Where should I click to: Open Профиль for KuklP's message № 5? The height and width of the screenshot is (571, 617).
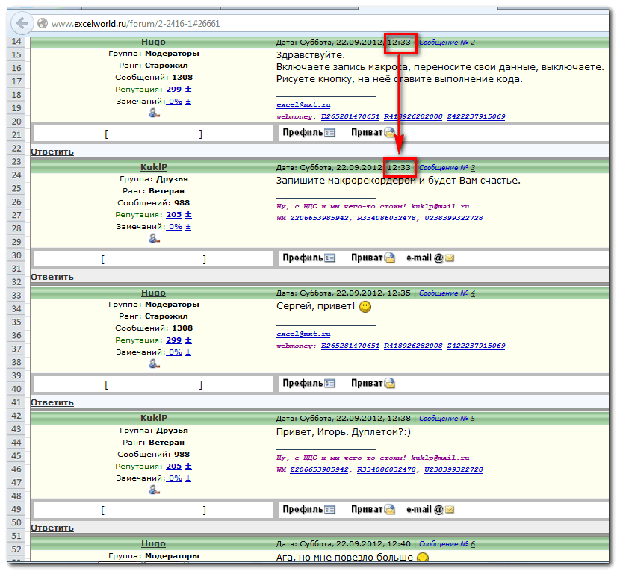(308, 510)
